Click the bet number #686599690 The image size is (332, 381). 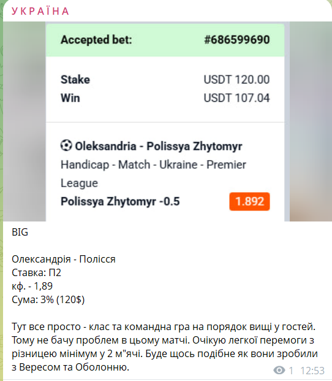coord(236,40)
